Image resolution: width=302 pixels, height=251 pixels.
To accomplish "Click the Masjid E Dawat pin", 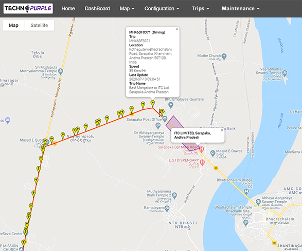I will (x=212, y=153).
